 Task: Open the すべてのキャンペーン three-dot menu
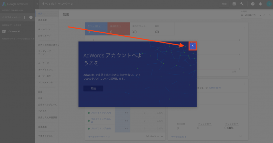point(24,17)
